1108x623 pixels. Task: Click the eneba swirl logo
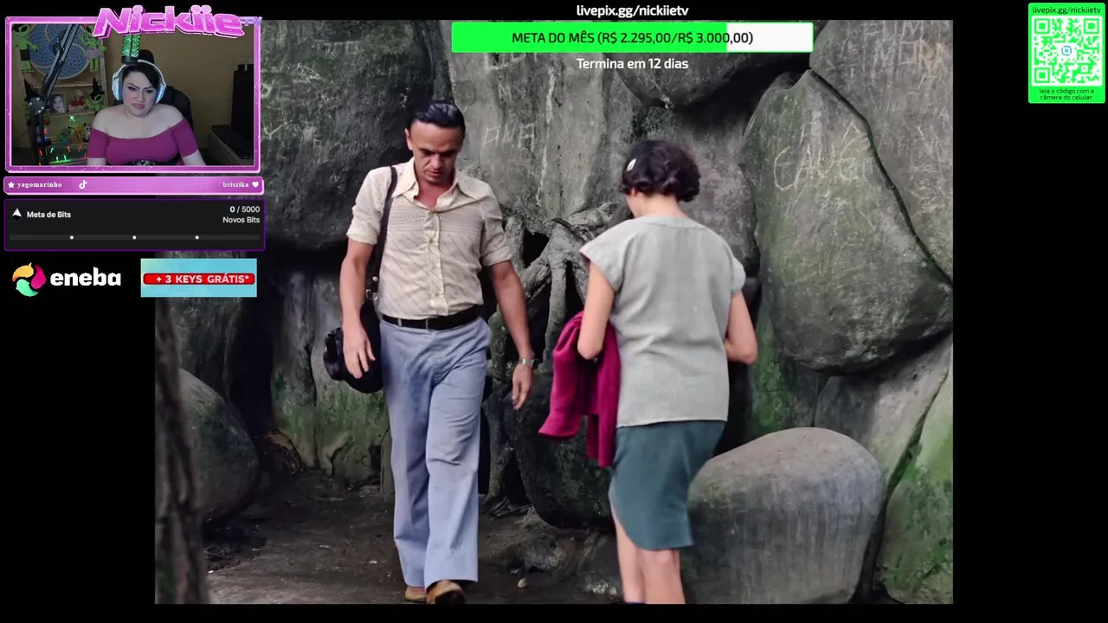29,279
